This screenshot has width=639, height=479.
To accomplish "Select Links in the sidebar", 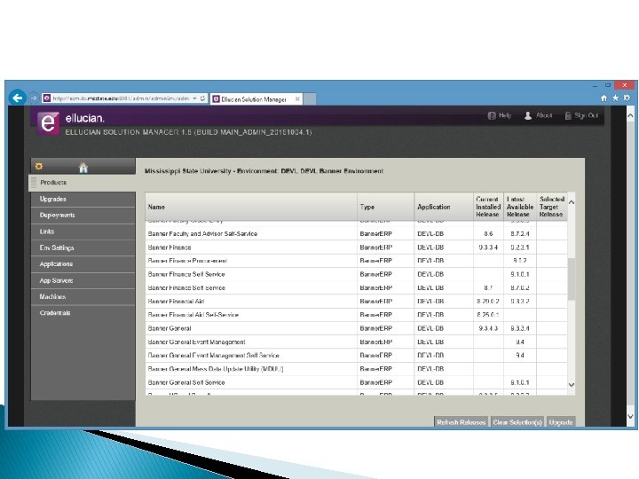I will point(83,232).
